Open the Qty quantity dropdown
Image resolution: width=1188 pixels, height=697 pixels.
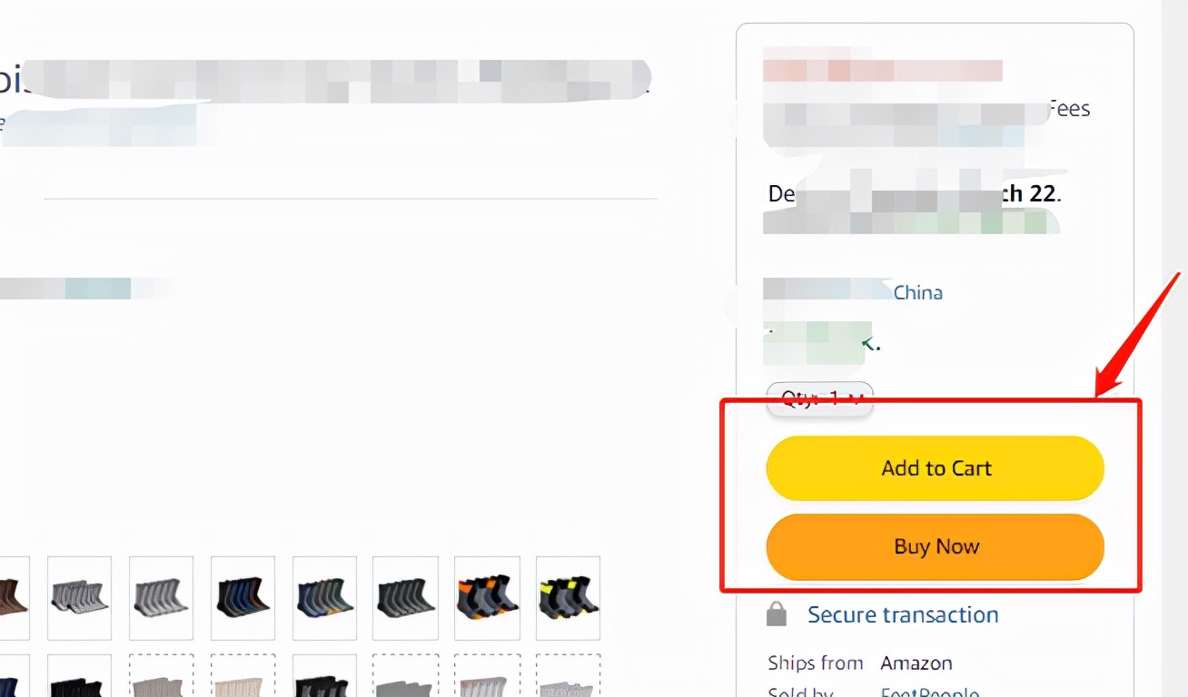pyautogui.click(x=820, y=398)
